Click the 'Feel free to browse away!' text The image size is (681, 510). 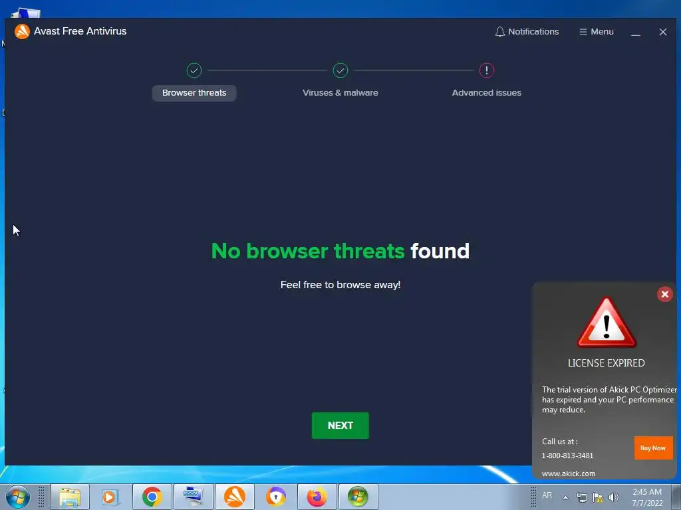tap(340, 285)
